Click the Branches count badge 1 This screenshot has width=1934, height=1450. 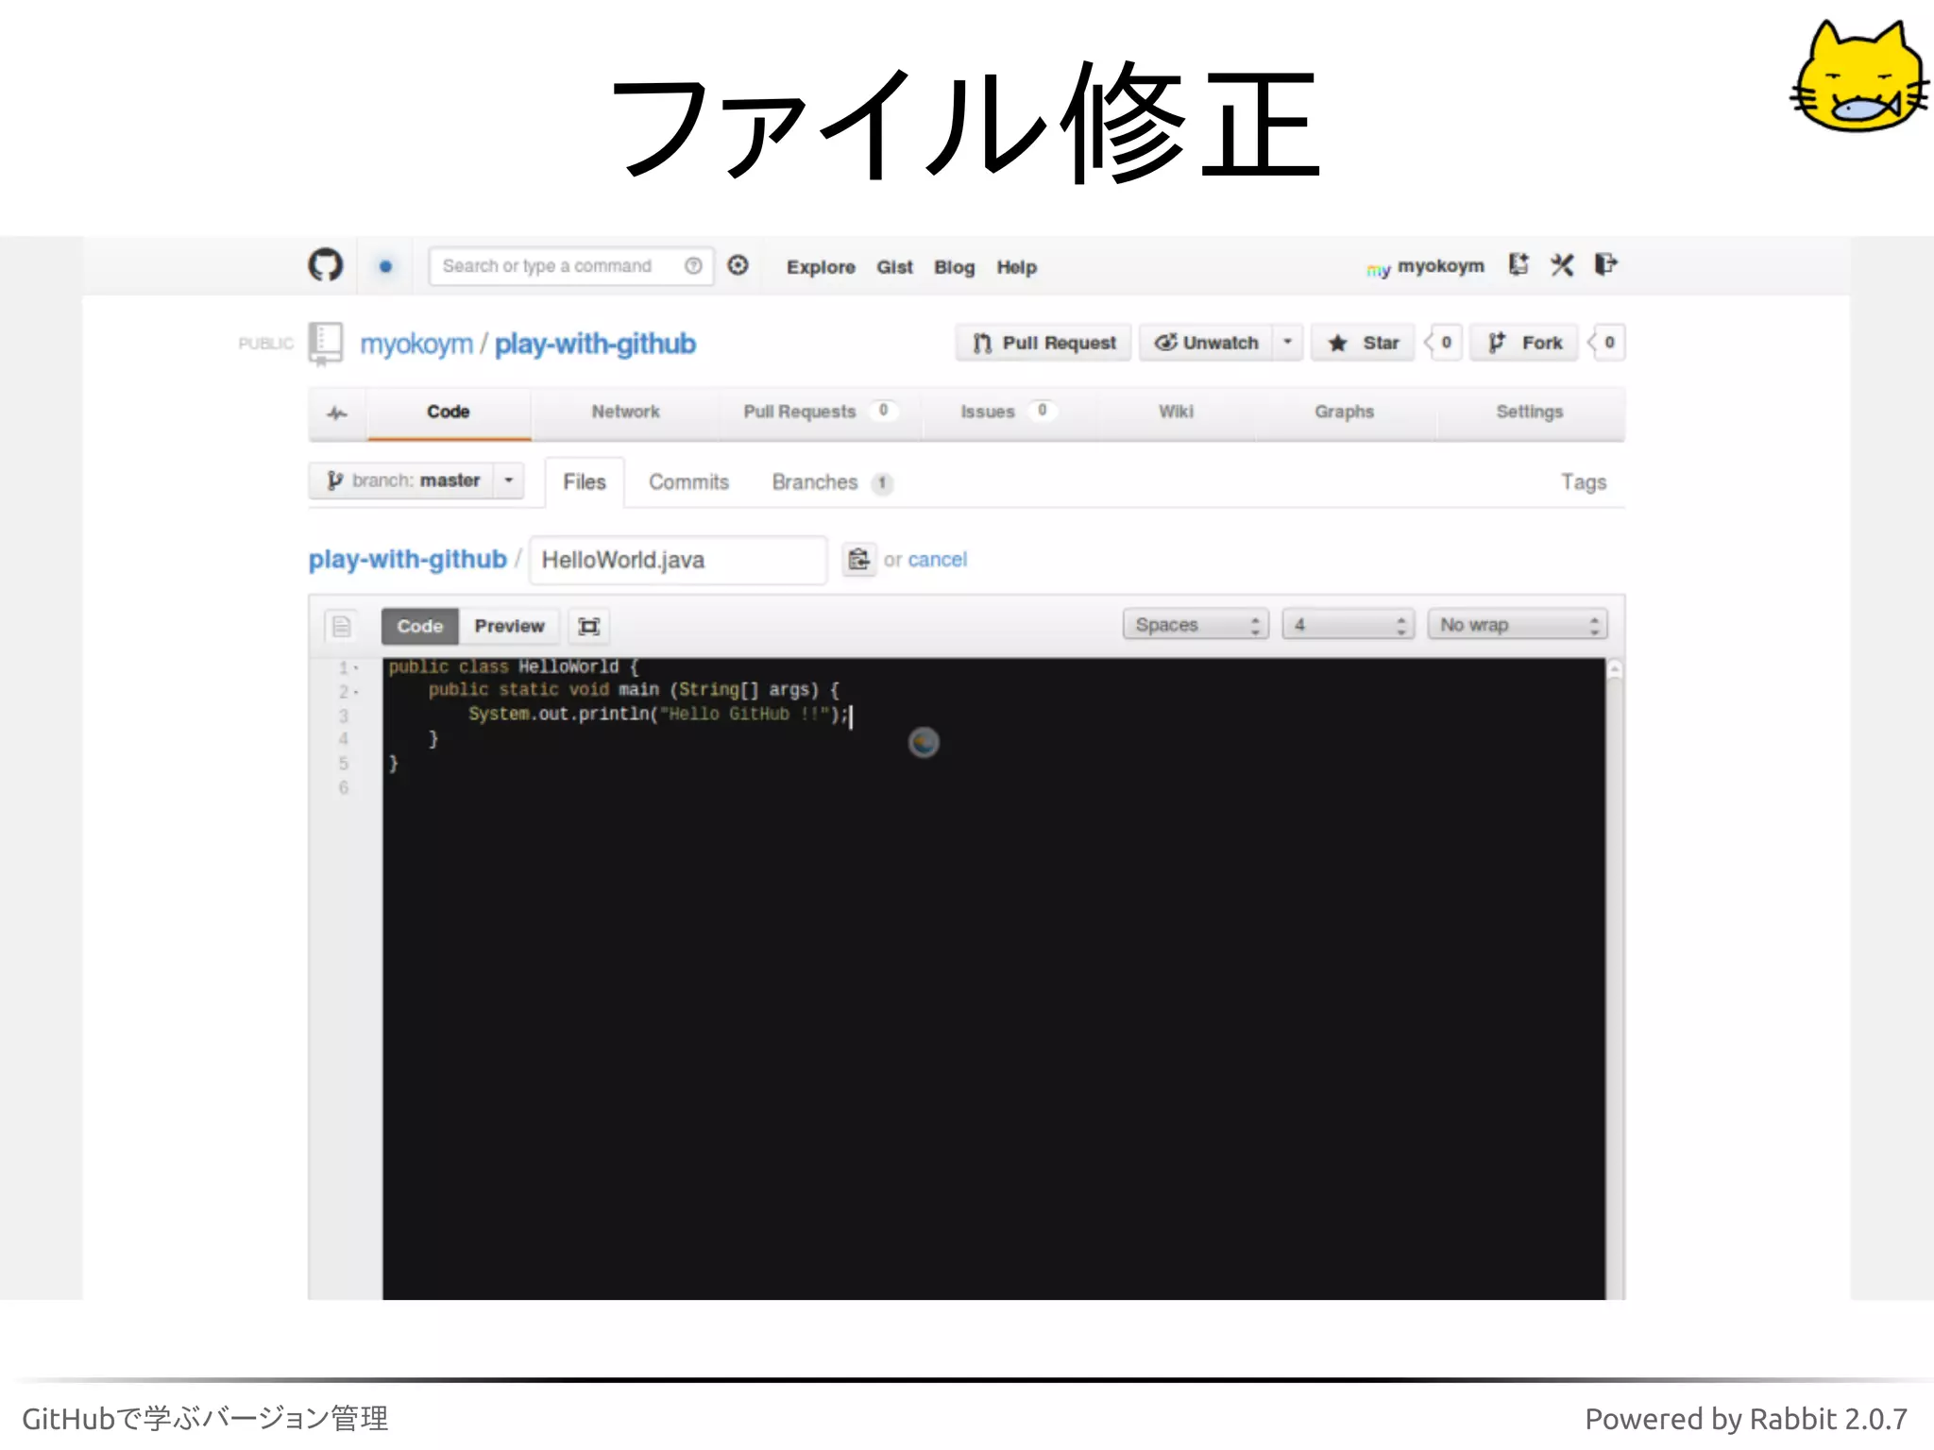882,483
